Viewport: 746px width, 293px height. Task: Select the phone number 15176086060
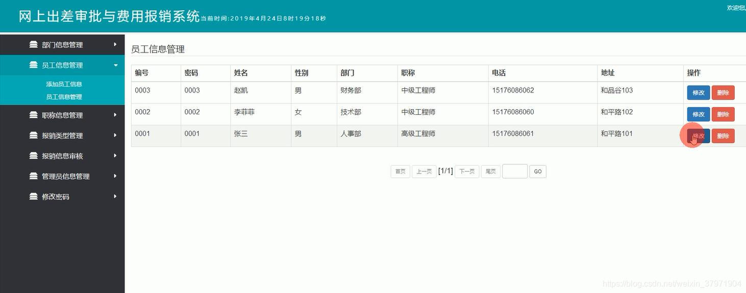click(x=513, y=112)
